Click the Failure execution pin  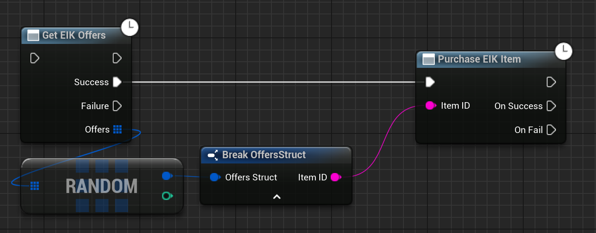117,106
